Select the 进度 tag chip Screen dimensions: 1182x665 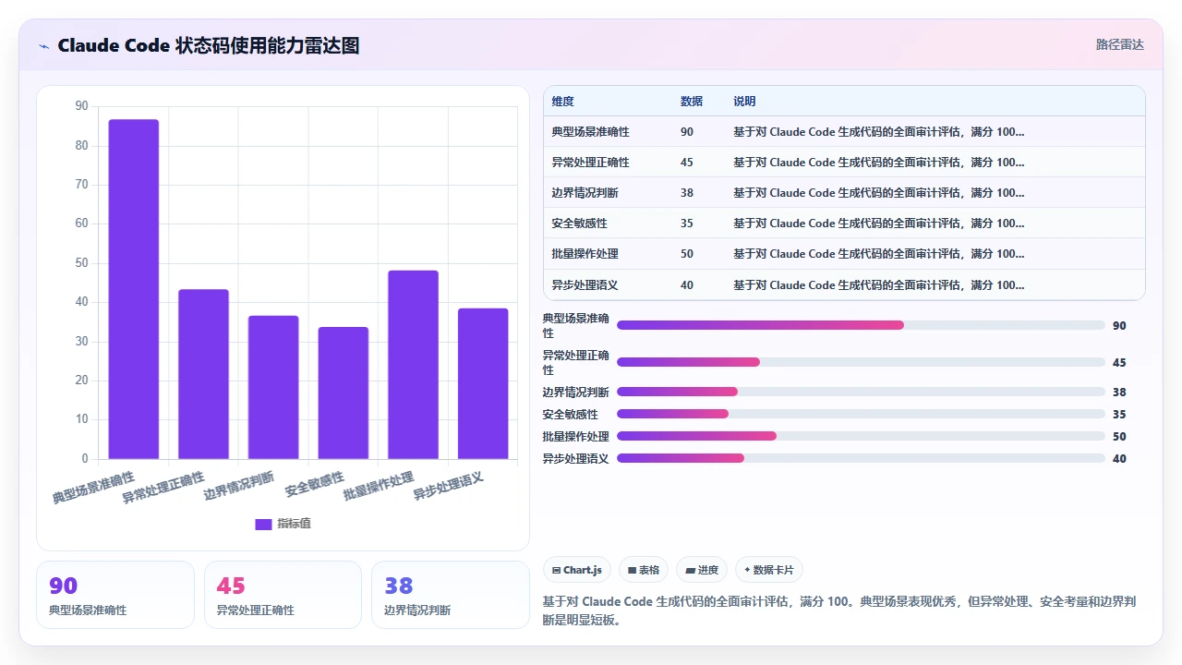[702, 570]
